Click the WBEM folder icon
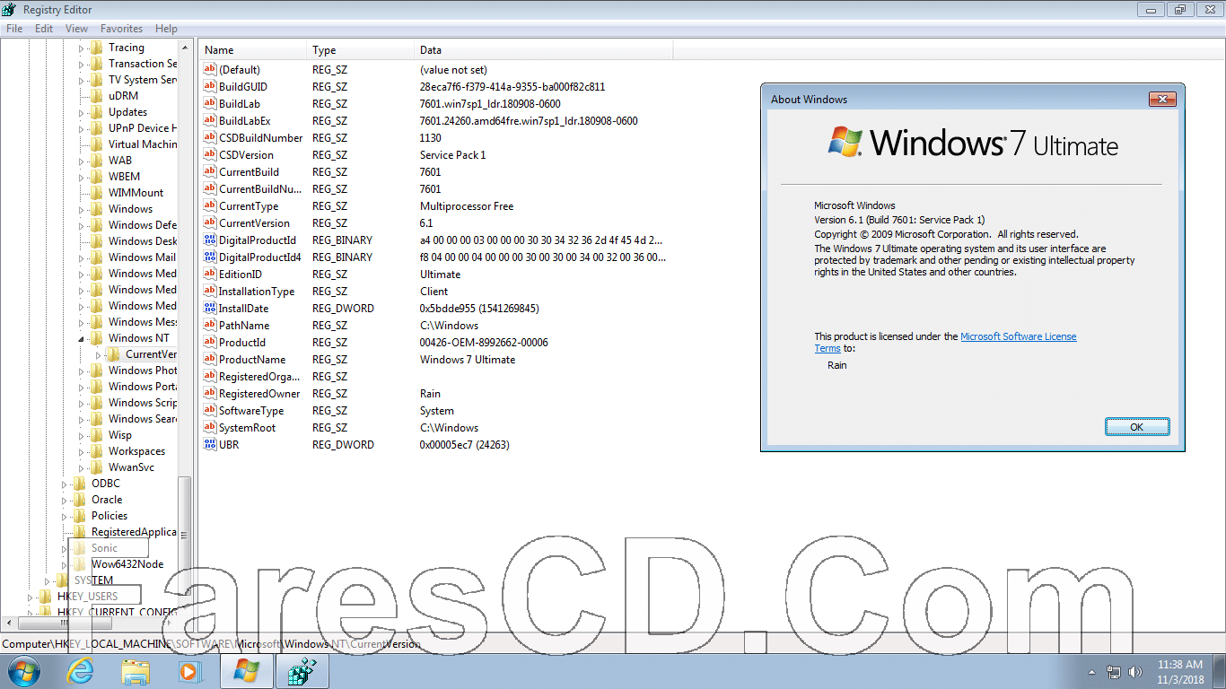The width and height of the screenshot is (1226, 689). (x=97, y=177)
